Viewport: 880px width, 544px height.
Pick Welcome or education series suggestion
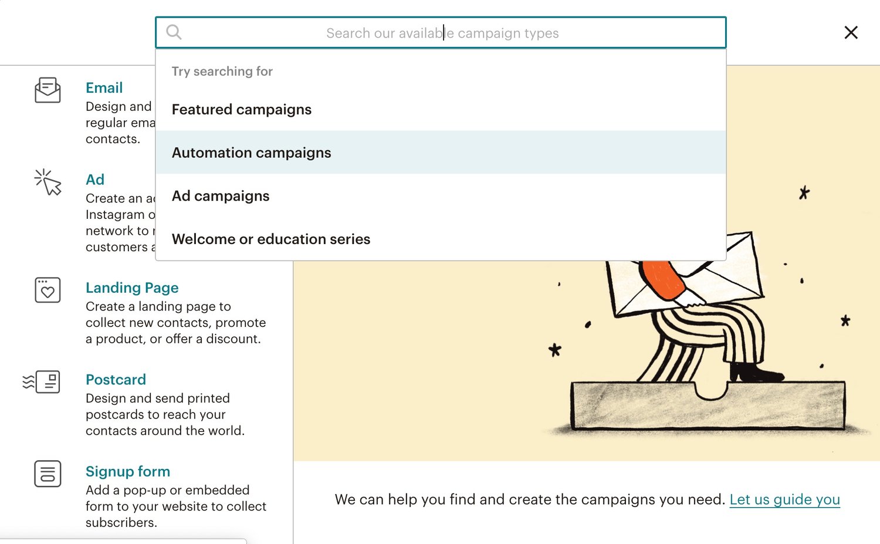270,239
